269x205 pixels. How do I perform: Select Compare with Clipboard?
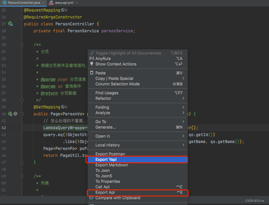138,198
